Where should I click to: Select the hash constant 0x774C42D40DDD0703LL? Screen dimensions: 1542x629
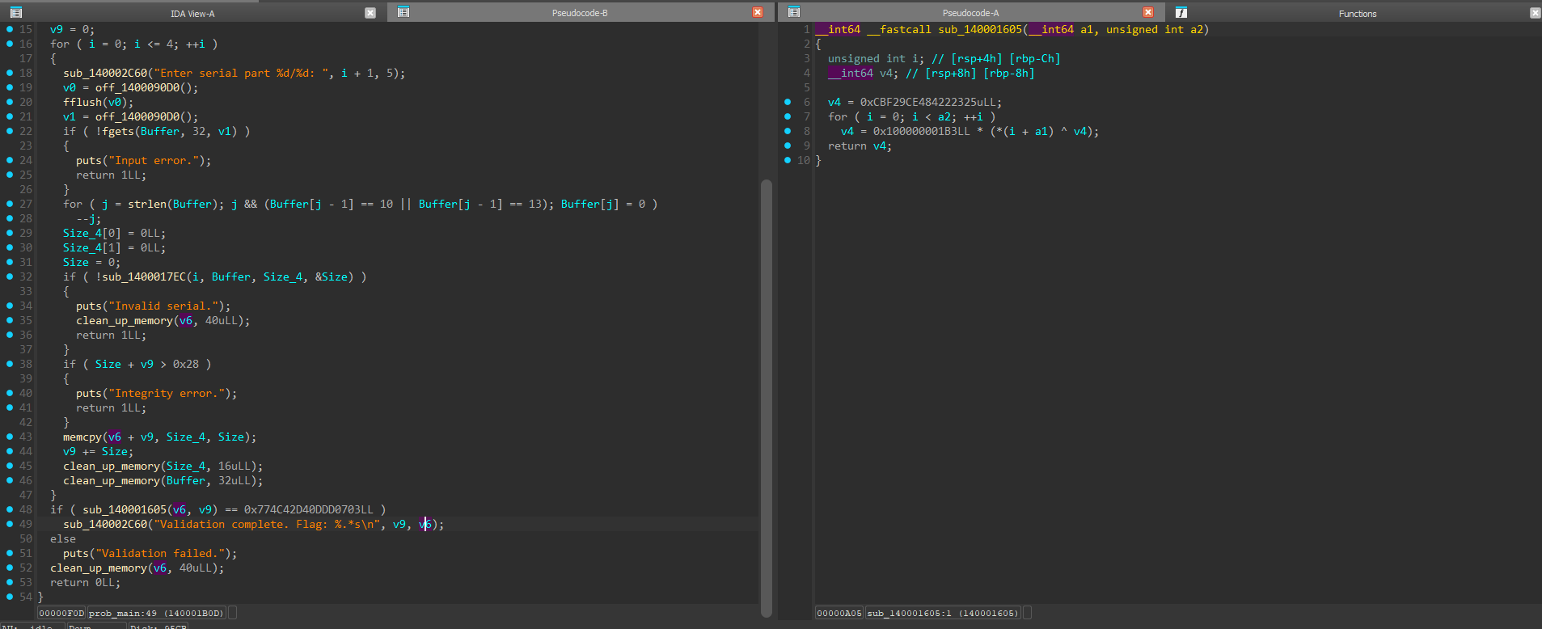click(x=309, y=509)
